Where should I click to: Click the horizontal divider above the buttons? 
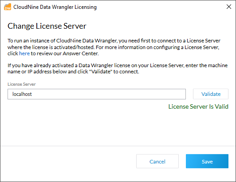pos(118,146)
